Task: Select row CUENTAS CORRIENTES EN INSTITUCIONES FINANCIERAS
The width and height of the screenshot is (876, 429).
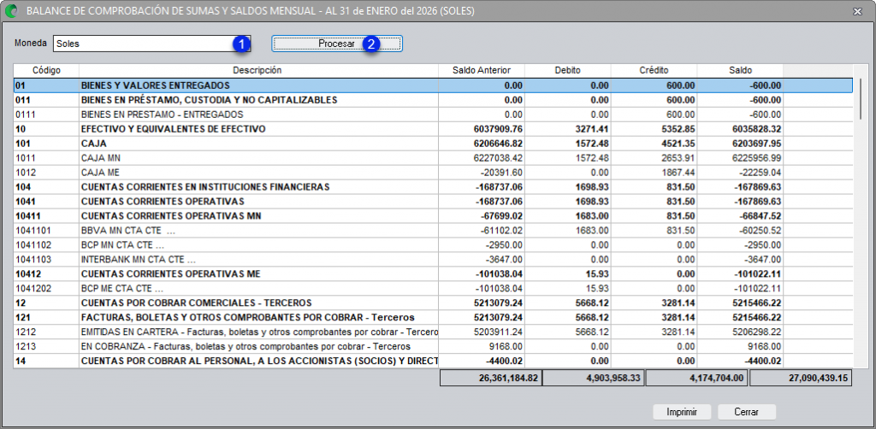Action: coord(433,187)
